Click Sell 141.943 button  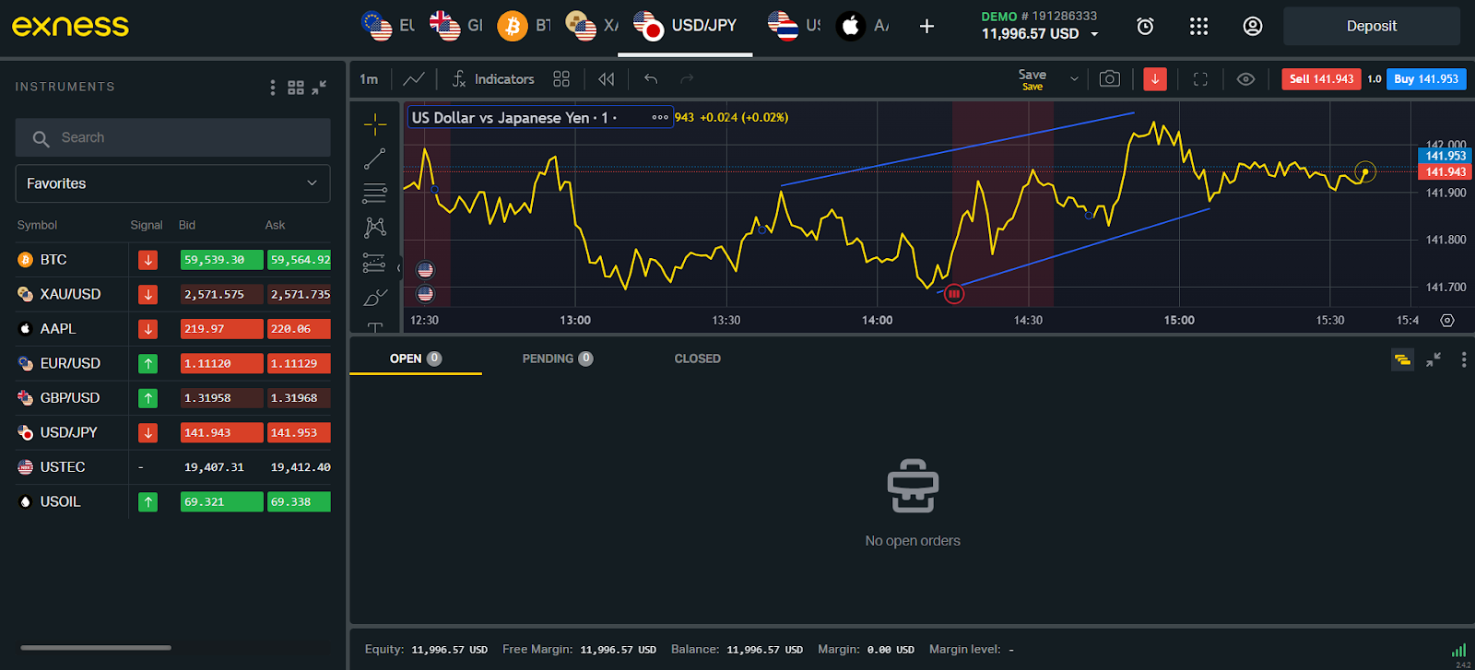(1321, 79)
